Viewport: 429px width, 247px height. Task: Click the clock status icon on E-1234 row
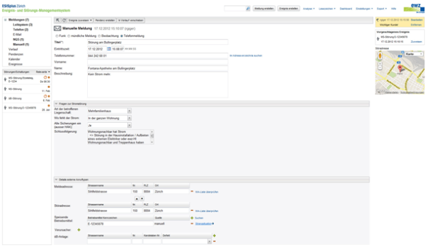(x=45, y=77)
